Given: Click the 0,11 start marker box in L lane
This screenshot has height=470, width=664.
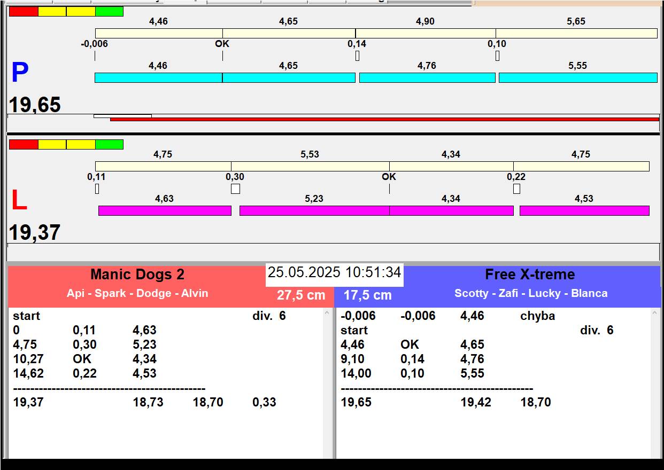Looking at the screenshot, I should pyautogui.click(x=97, y=189).
